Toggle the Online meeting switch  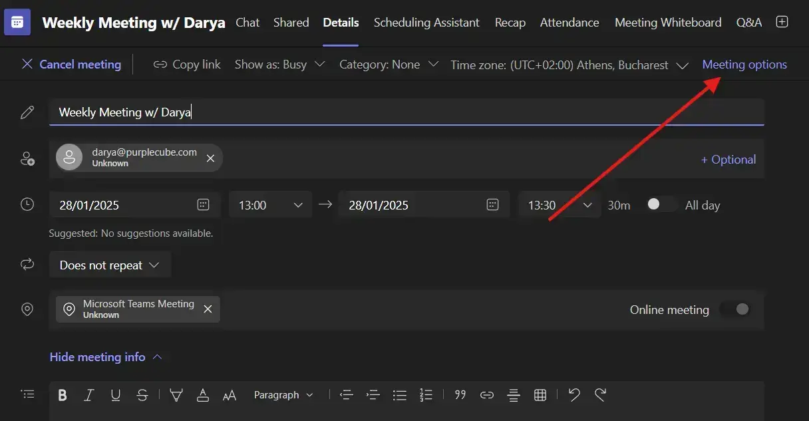coord(736,309)
